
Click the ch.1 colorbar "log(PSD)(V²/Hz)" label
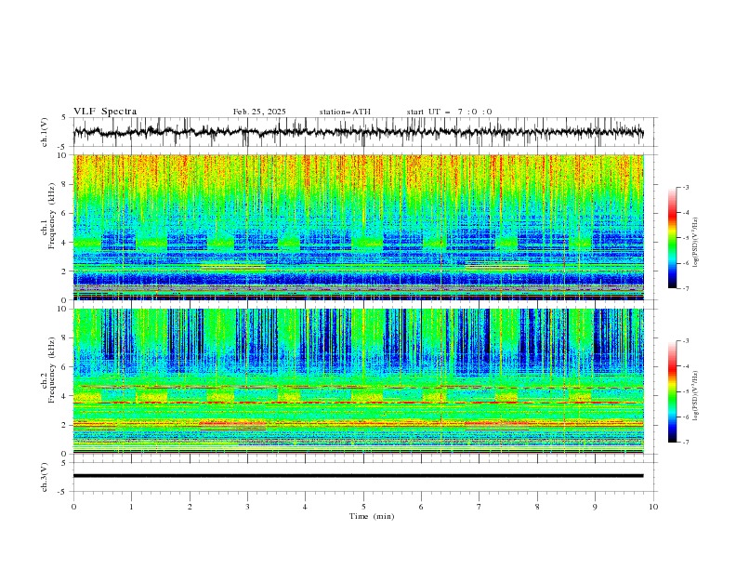tap(695, 243)
